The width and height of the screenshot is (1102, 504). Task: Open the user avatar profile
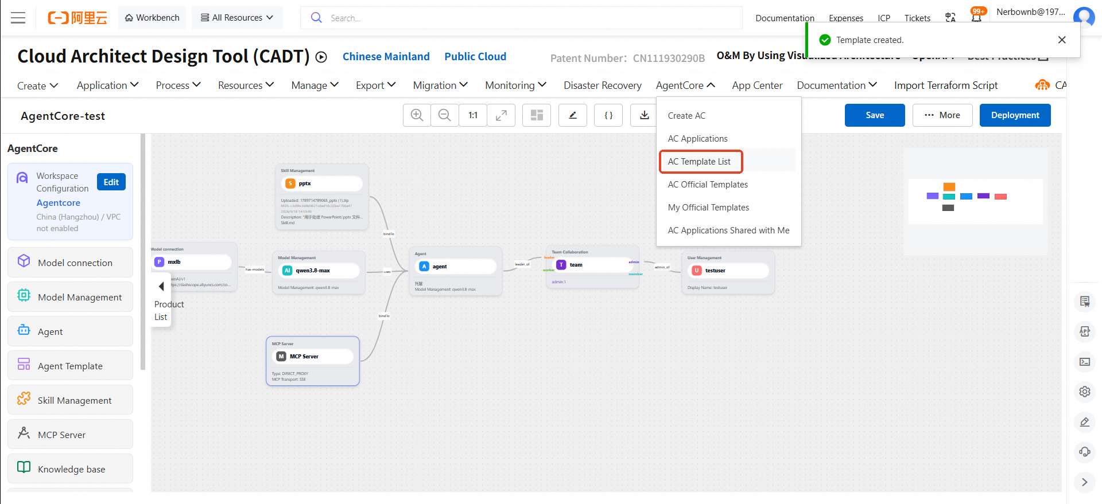[x=1084, y=17]
